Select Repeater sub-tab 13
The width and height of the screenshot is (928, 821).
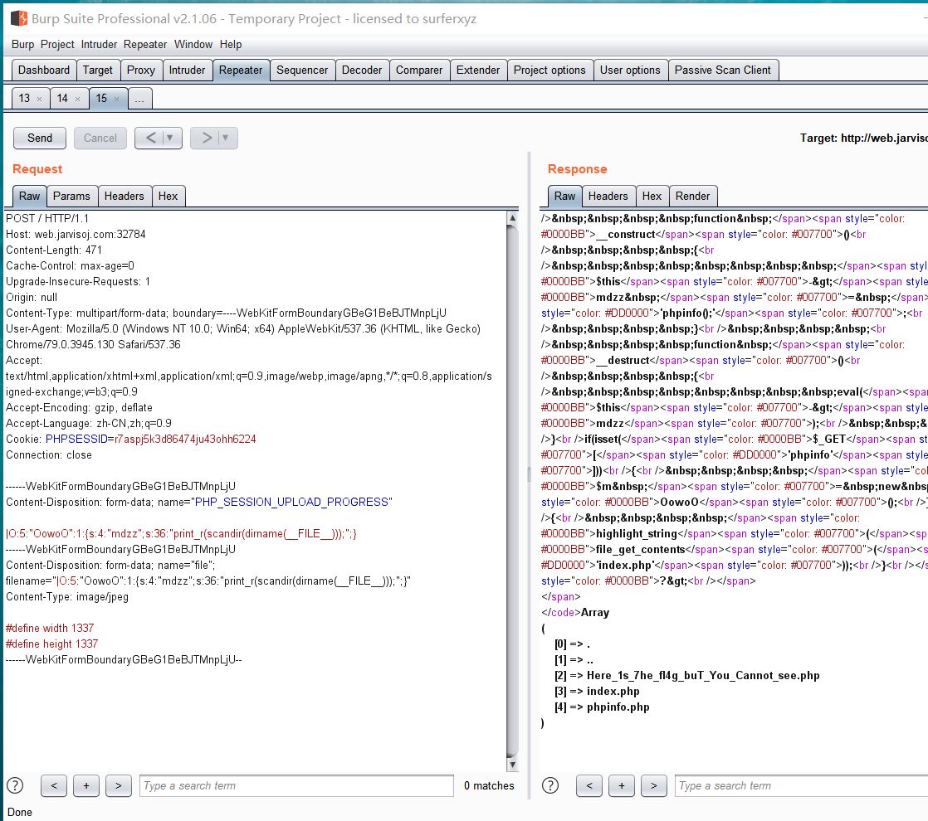[x=24, y=98]
